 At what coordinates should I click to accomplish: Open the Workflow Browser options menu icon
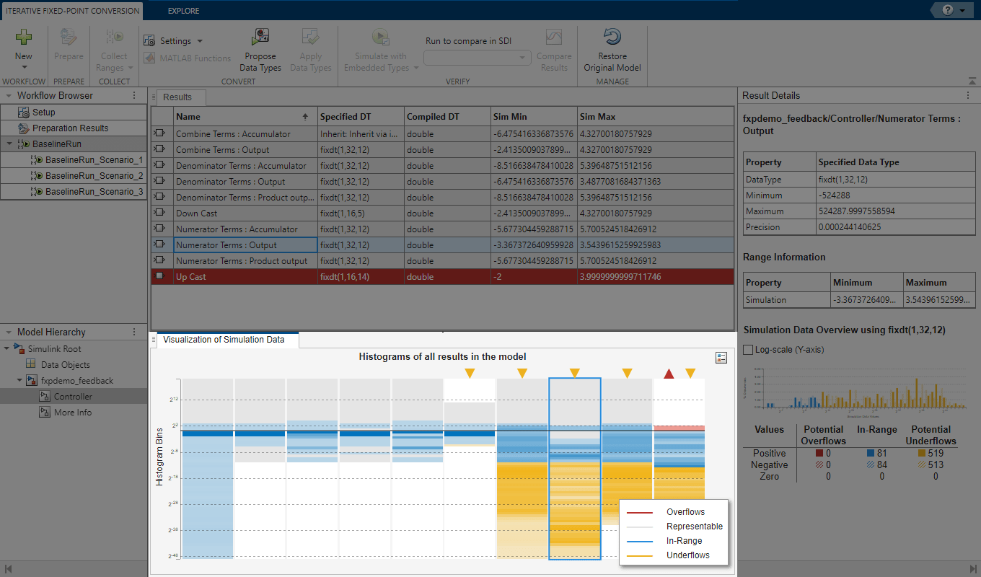(134, 95)
